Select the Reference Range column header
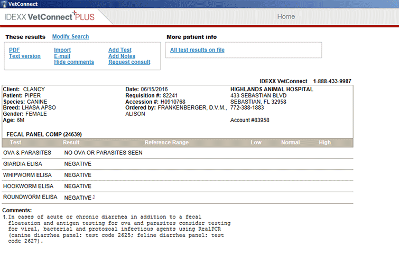Viewport: 399px width, 256px height. (166, 143)
